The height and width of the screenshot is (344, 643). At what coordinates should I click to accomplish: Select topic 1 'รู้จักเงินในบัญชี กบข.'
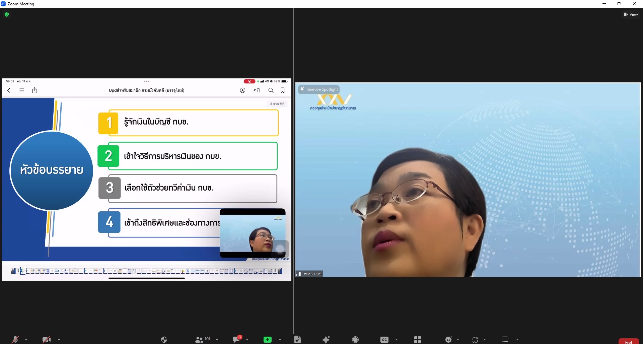pos(188,123)
